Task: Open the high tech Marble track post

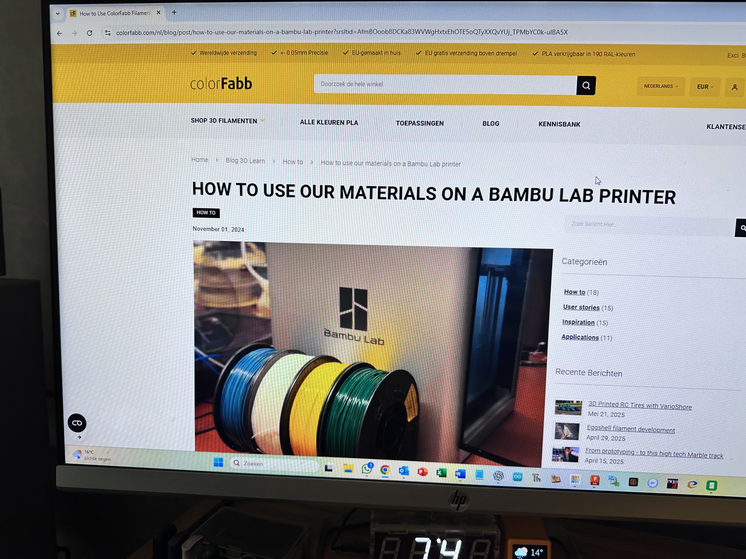Action: click(x=654, y=453)
